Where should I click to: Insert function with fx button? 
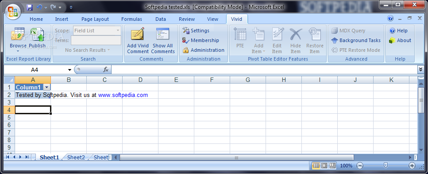[106, 70]
